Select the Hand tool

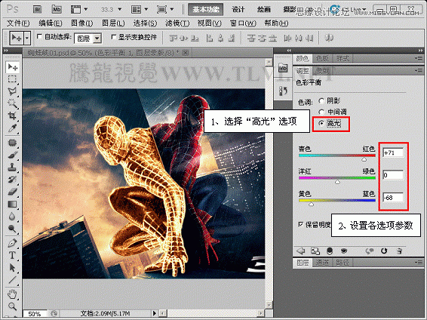pos(12,294)
